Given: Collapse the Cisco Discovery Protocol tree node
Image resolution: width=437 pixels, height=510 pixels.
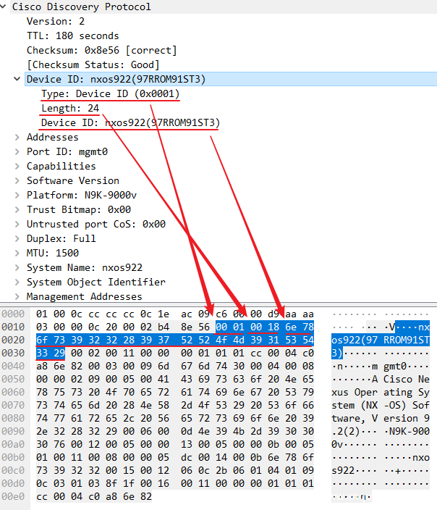Looking at the screenshot, I should tap(3, 7).
